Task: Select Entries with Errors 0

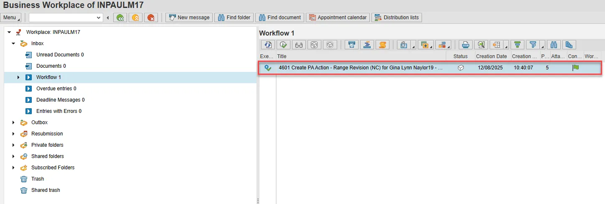Action: [x=59, y=111]
